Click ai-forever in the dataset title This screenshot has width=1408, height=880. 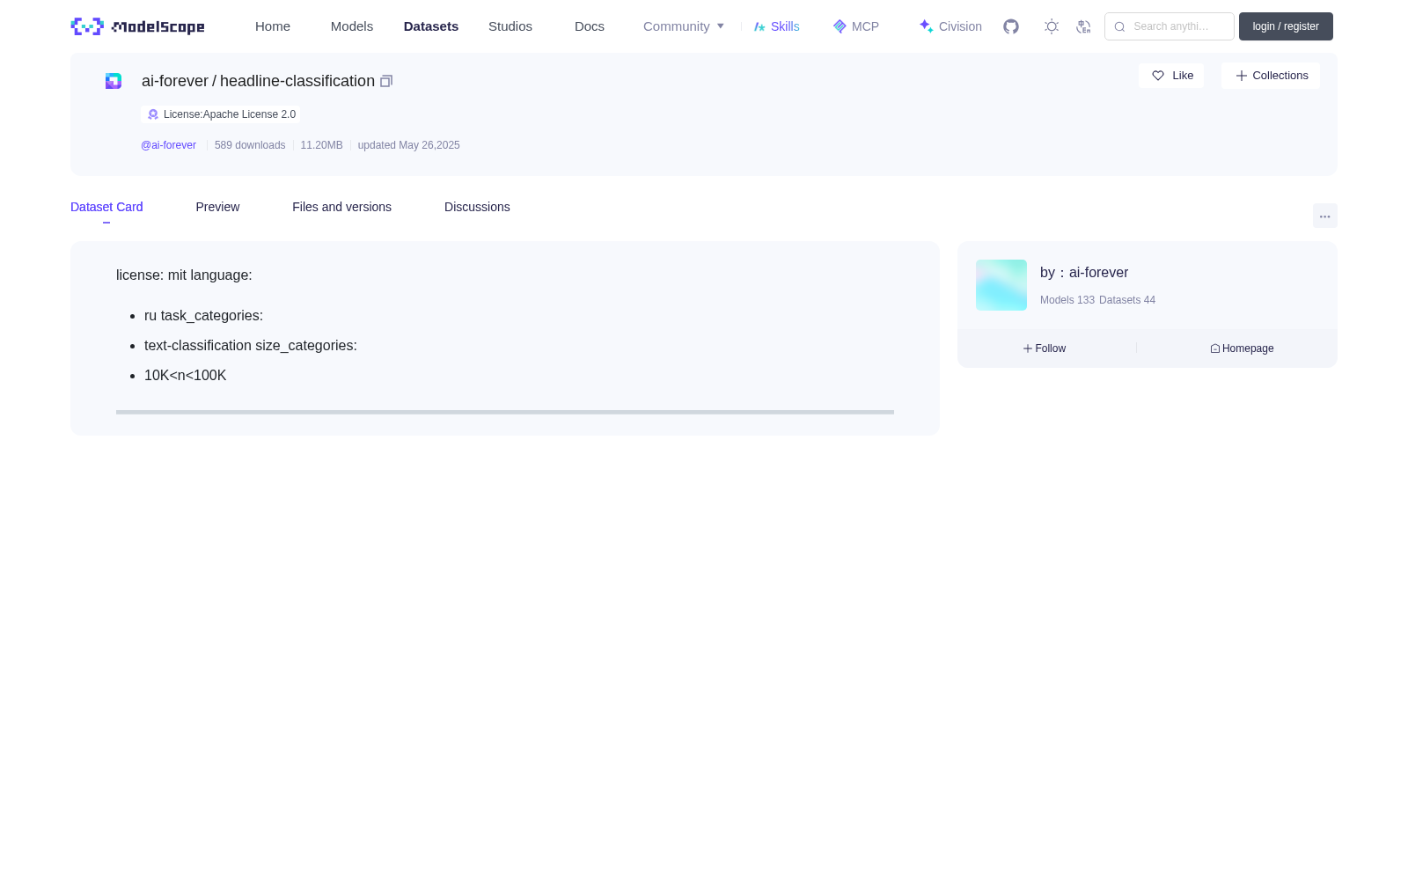[175, 81]
